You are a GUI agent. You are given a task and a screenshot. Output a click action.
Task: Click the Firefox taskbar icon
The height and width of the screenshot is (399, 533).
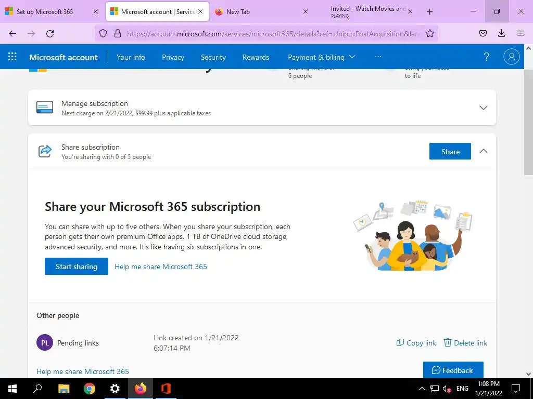(x=141, y=389)
